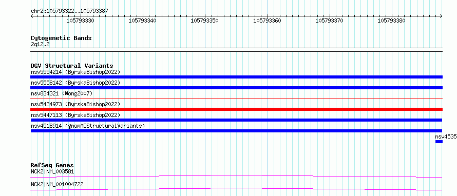The height and width of the screenshot is (196, 457).
Task: Open gene label NCK2|NM_003581
Action: click(52, 171)
